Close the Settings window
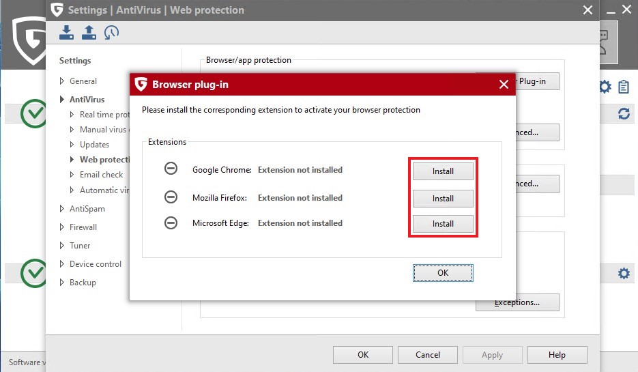The height and width of the screenshot is (372, 638). pyautogui.click(x=588, y=10)
